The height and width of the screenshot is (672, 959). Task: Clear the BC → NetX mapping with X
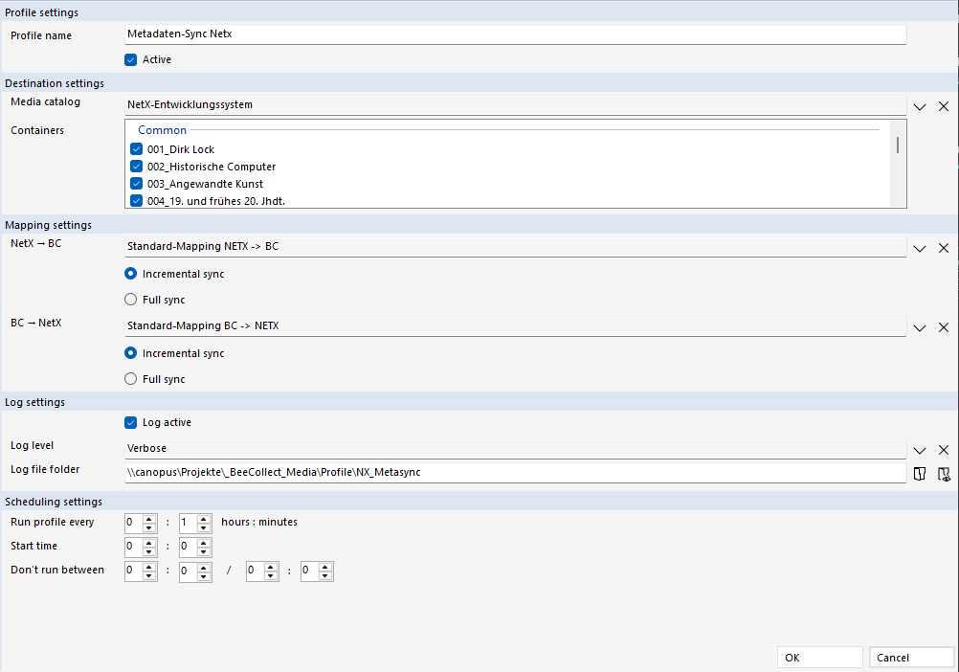[944, 327]
